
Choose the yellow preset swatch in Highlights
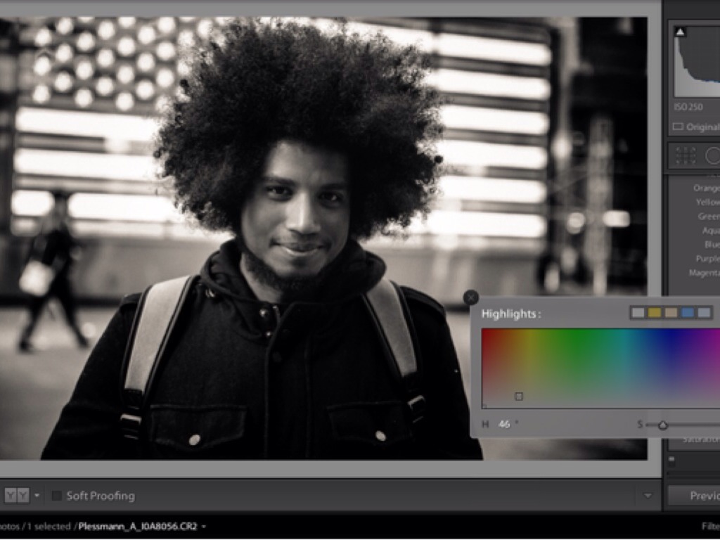tap(655, 313)
